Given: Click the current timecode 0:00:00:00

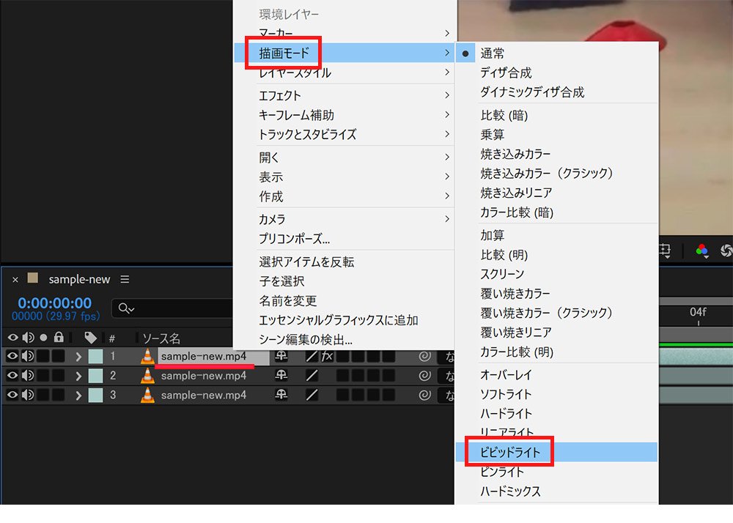Looking at the screenshot, I should [x=55, y=303].
